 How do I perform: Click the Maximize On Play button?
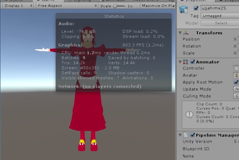pyautogui.click(x=158, y=6)
